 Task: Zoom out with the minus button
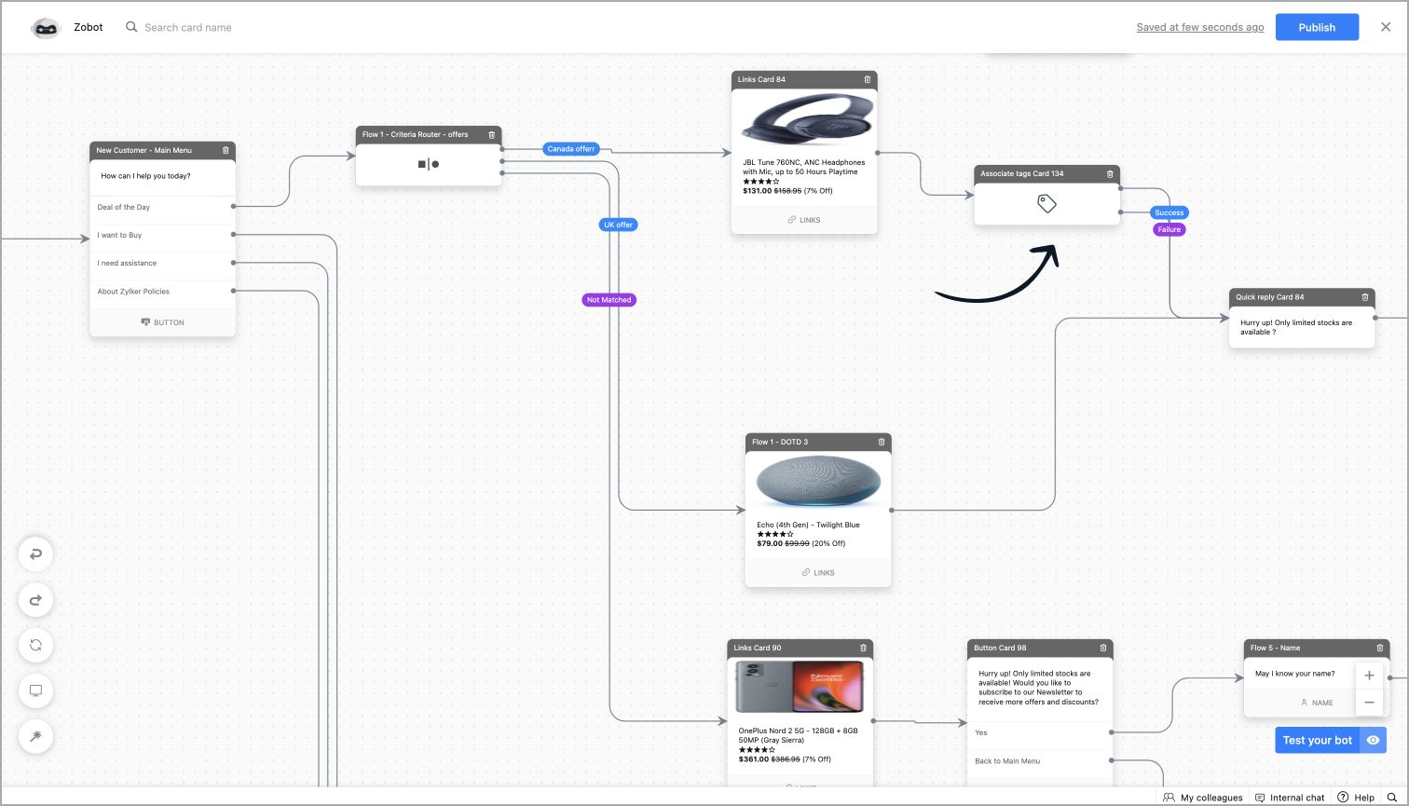coord(1369,703)
